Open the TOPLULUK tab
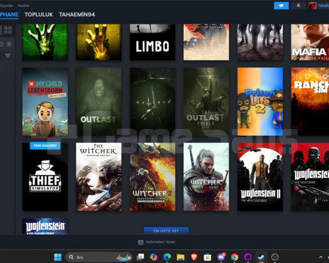 (39, 14)
